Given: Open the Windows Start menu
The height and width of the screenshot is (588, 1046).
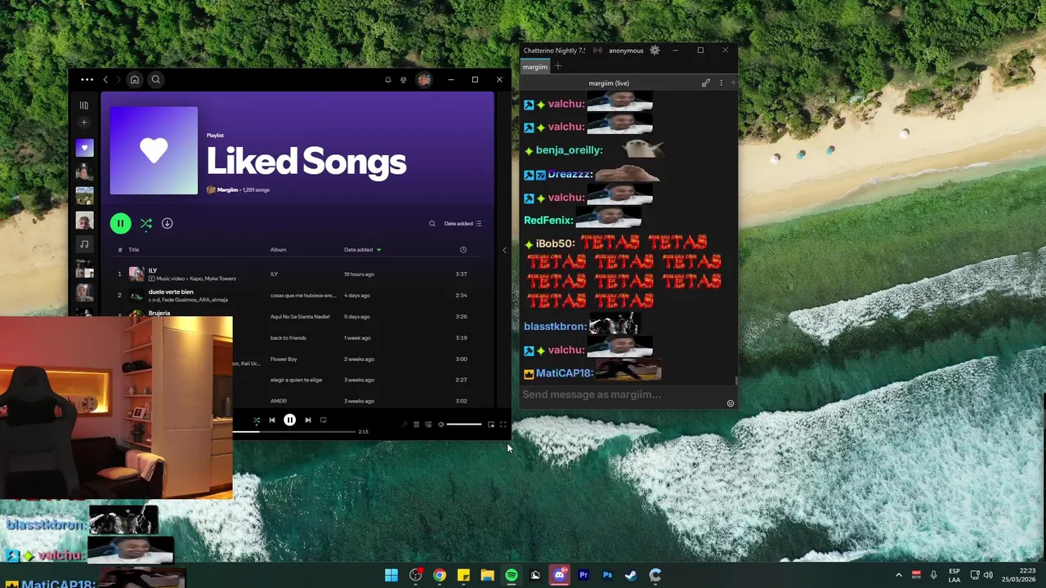Looking at the screenshot, I should tap(391, 575).
